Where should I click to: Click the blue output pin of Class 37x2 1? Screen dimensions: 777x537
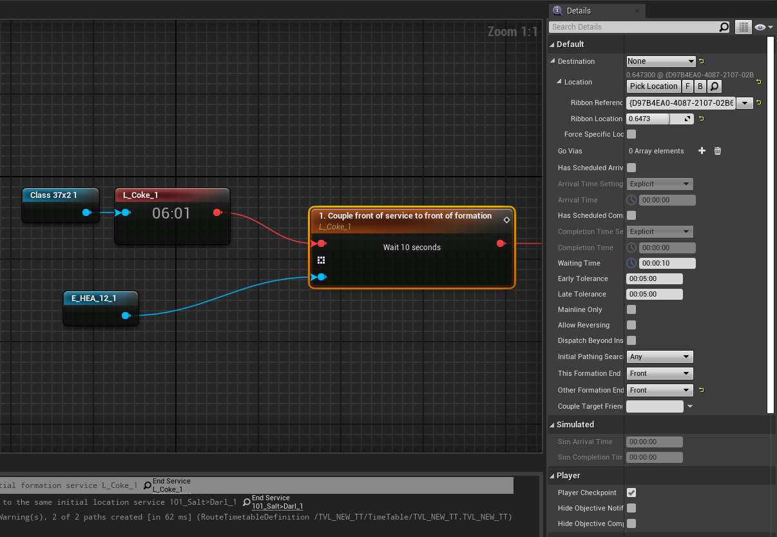(x=87, y=212)
